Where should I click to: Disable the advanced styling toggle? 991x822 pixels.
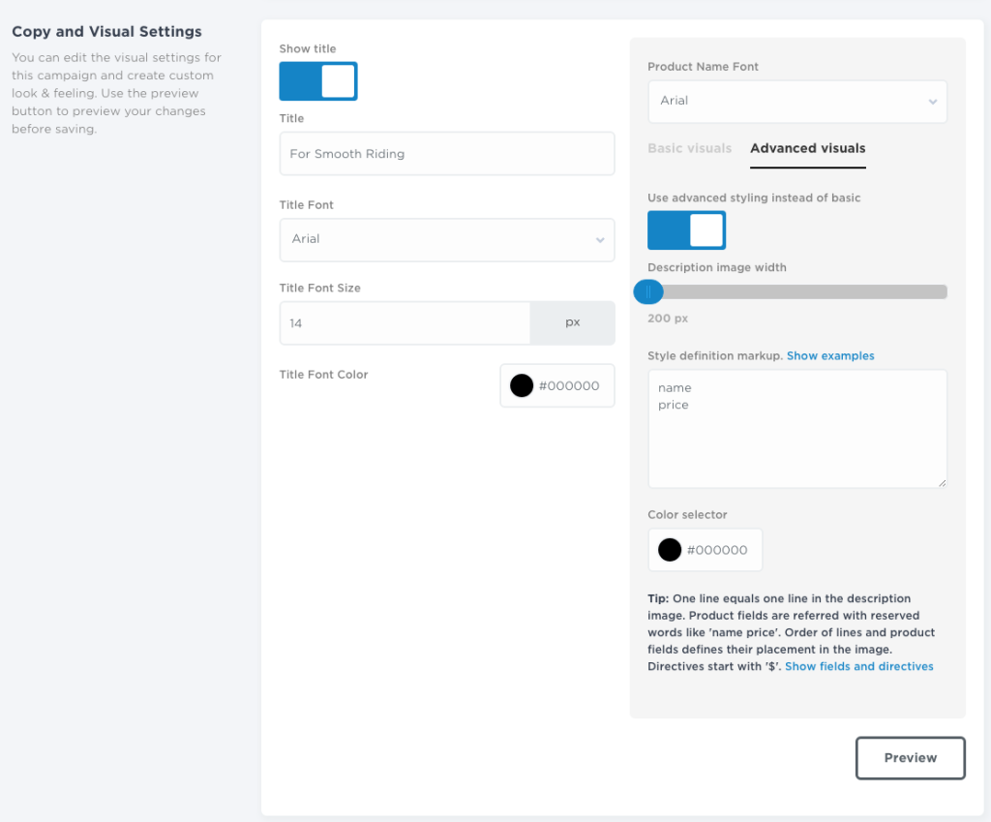point(686,230)
